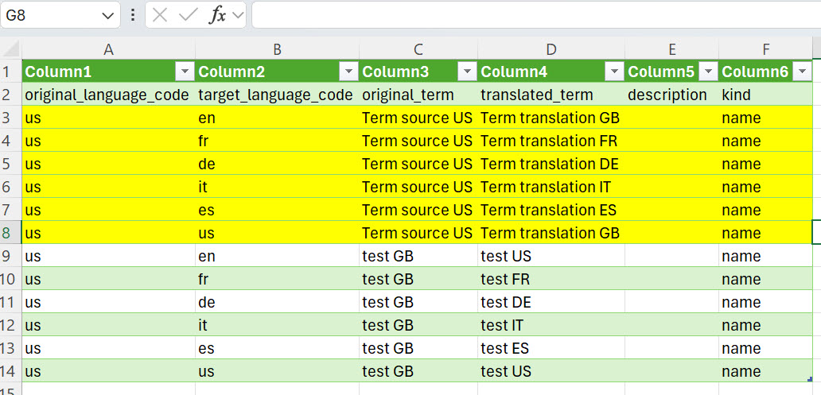Click the cell 'Term translation ES'
821x395 pixels.
click(551, 210)
